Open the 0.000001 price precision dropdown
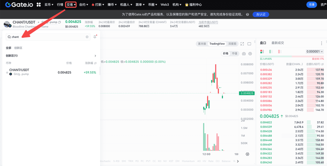Viewport: 327px width, 166px height. (x=315, y=51)
